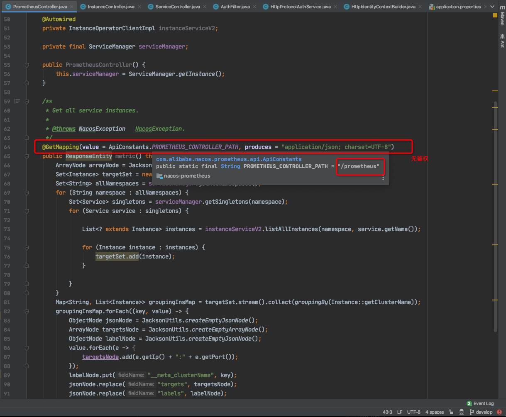
Task: Click the fieldName hint before "targets"
Action: click(x=140, y=384)
